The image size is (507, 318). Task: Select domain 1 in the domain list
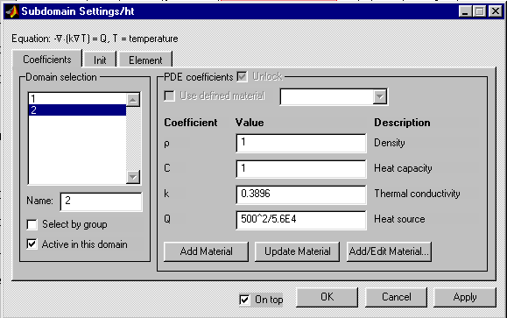tap(77, 99)
